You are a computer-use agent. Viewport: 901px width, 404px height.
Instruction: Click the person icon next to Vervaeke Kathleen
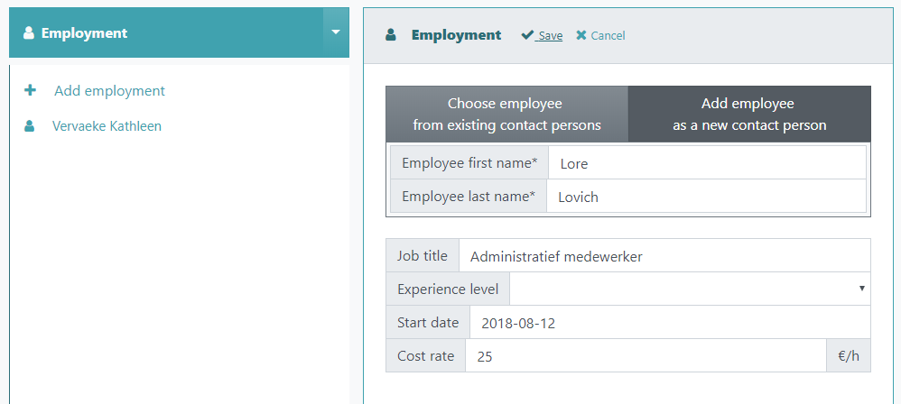(29, 126)
